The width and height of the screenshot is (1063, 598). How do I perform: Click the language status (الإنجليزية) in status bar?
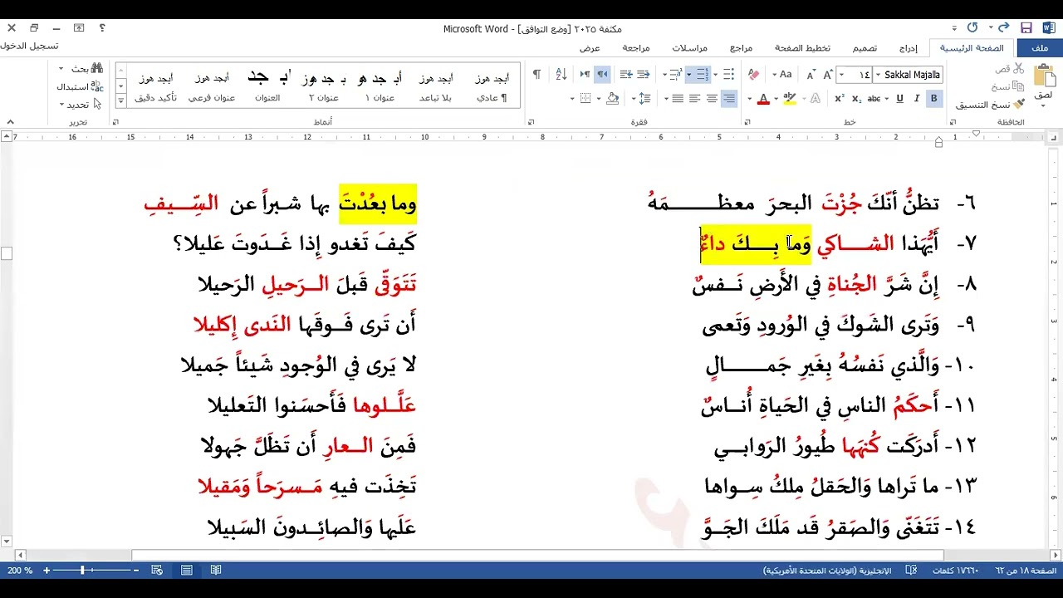pyautogui.click(x=827, y=571)
